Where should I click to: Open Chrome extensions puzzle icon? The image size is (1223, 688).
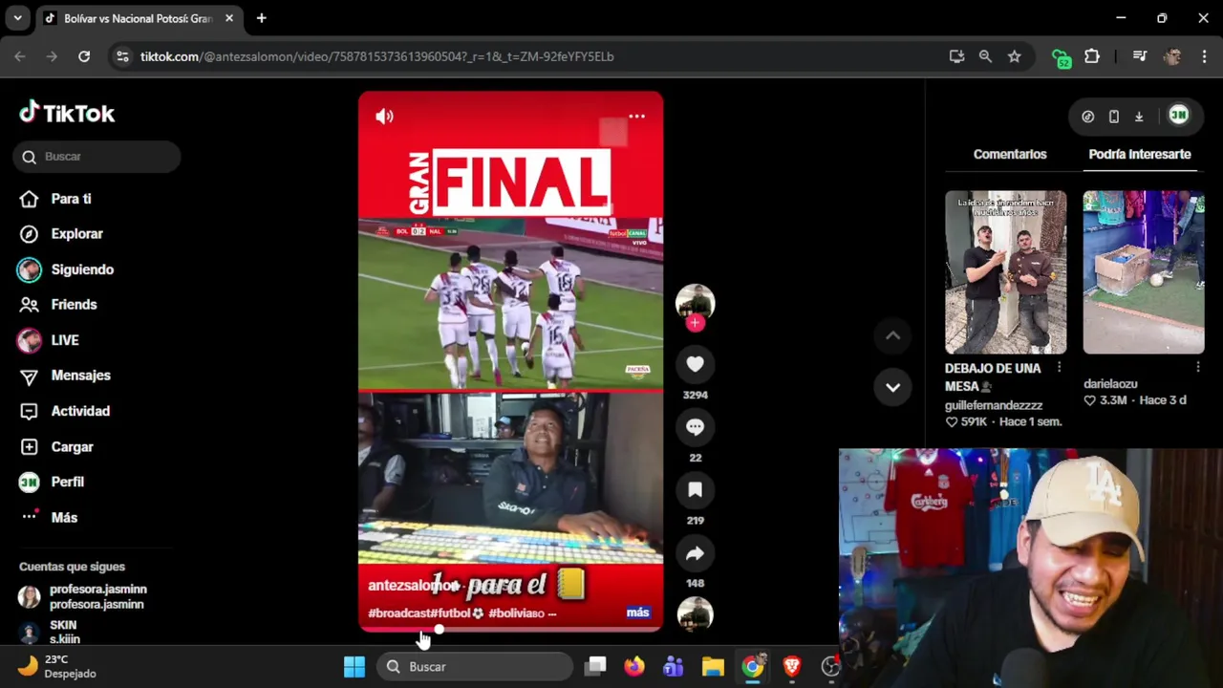click(x=1092, y=56)
